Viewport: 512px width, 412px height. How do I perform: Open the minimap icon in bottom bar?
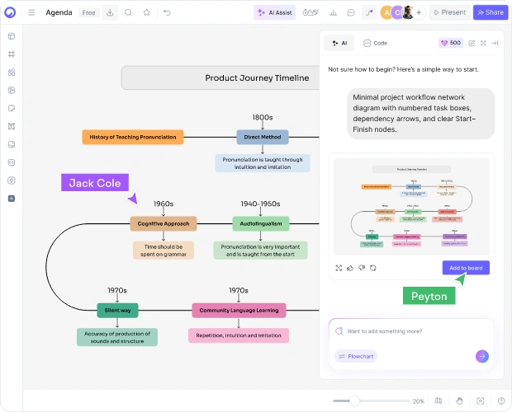(439, 401)
